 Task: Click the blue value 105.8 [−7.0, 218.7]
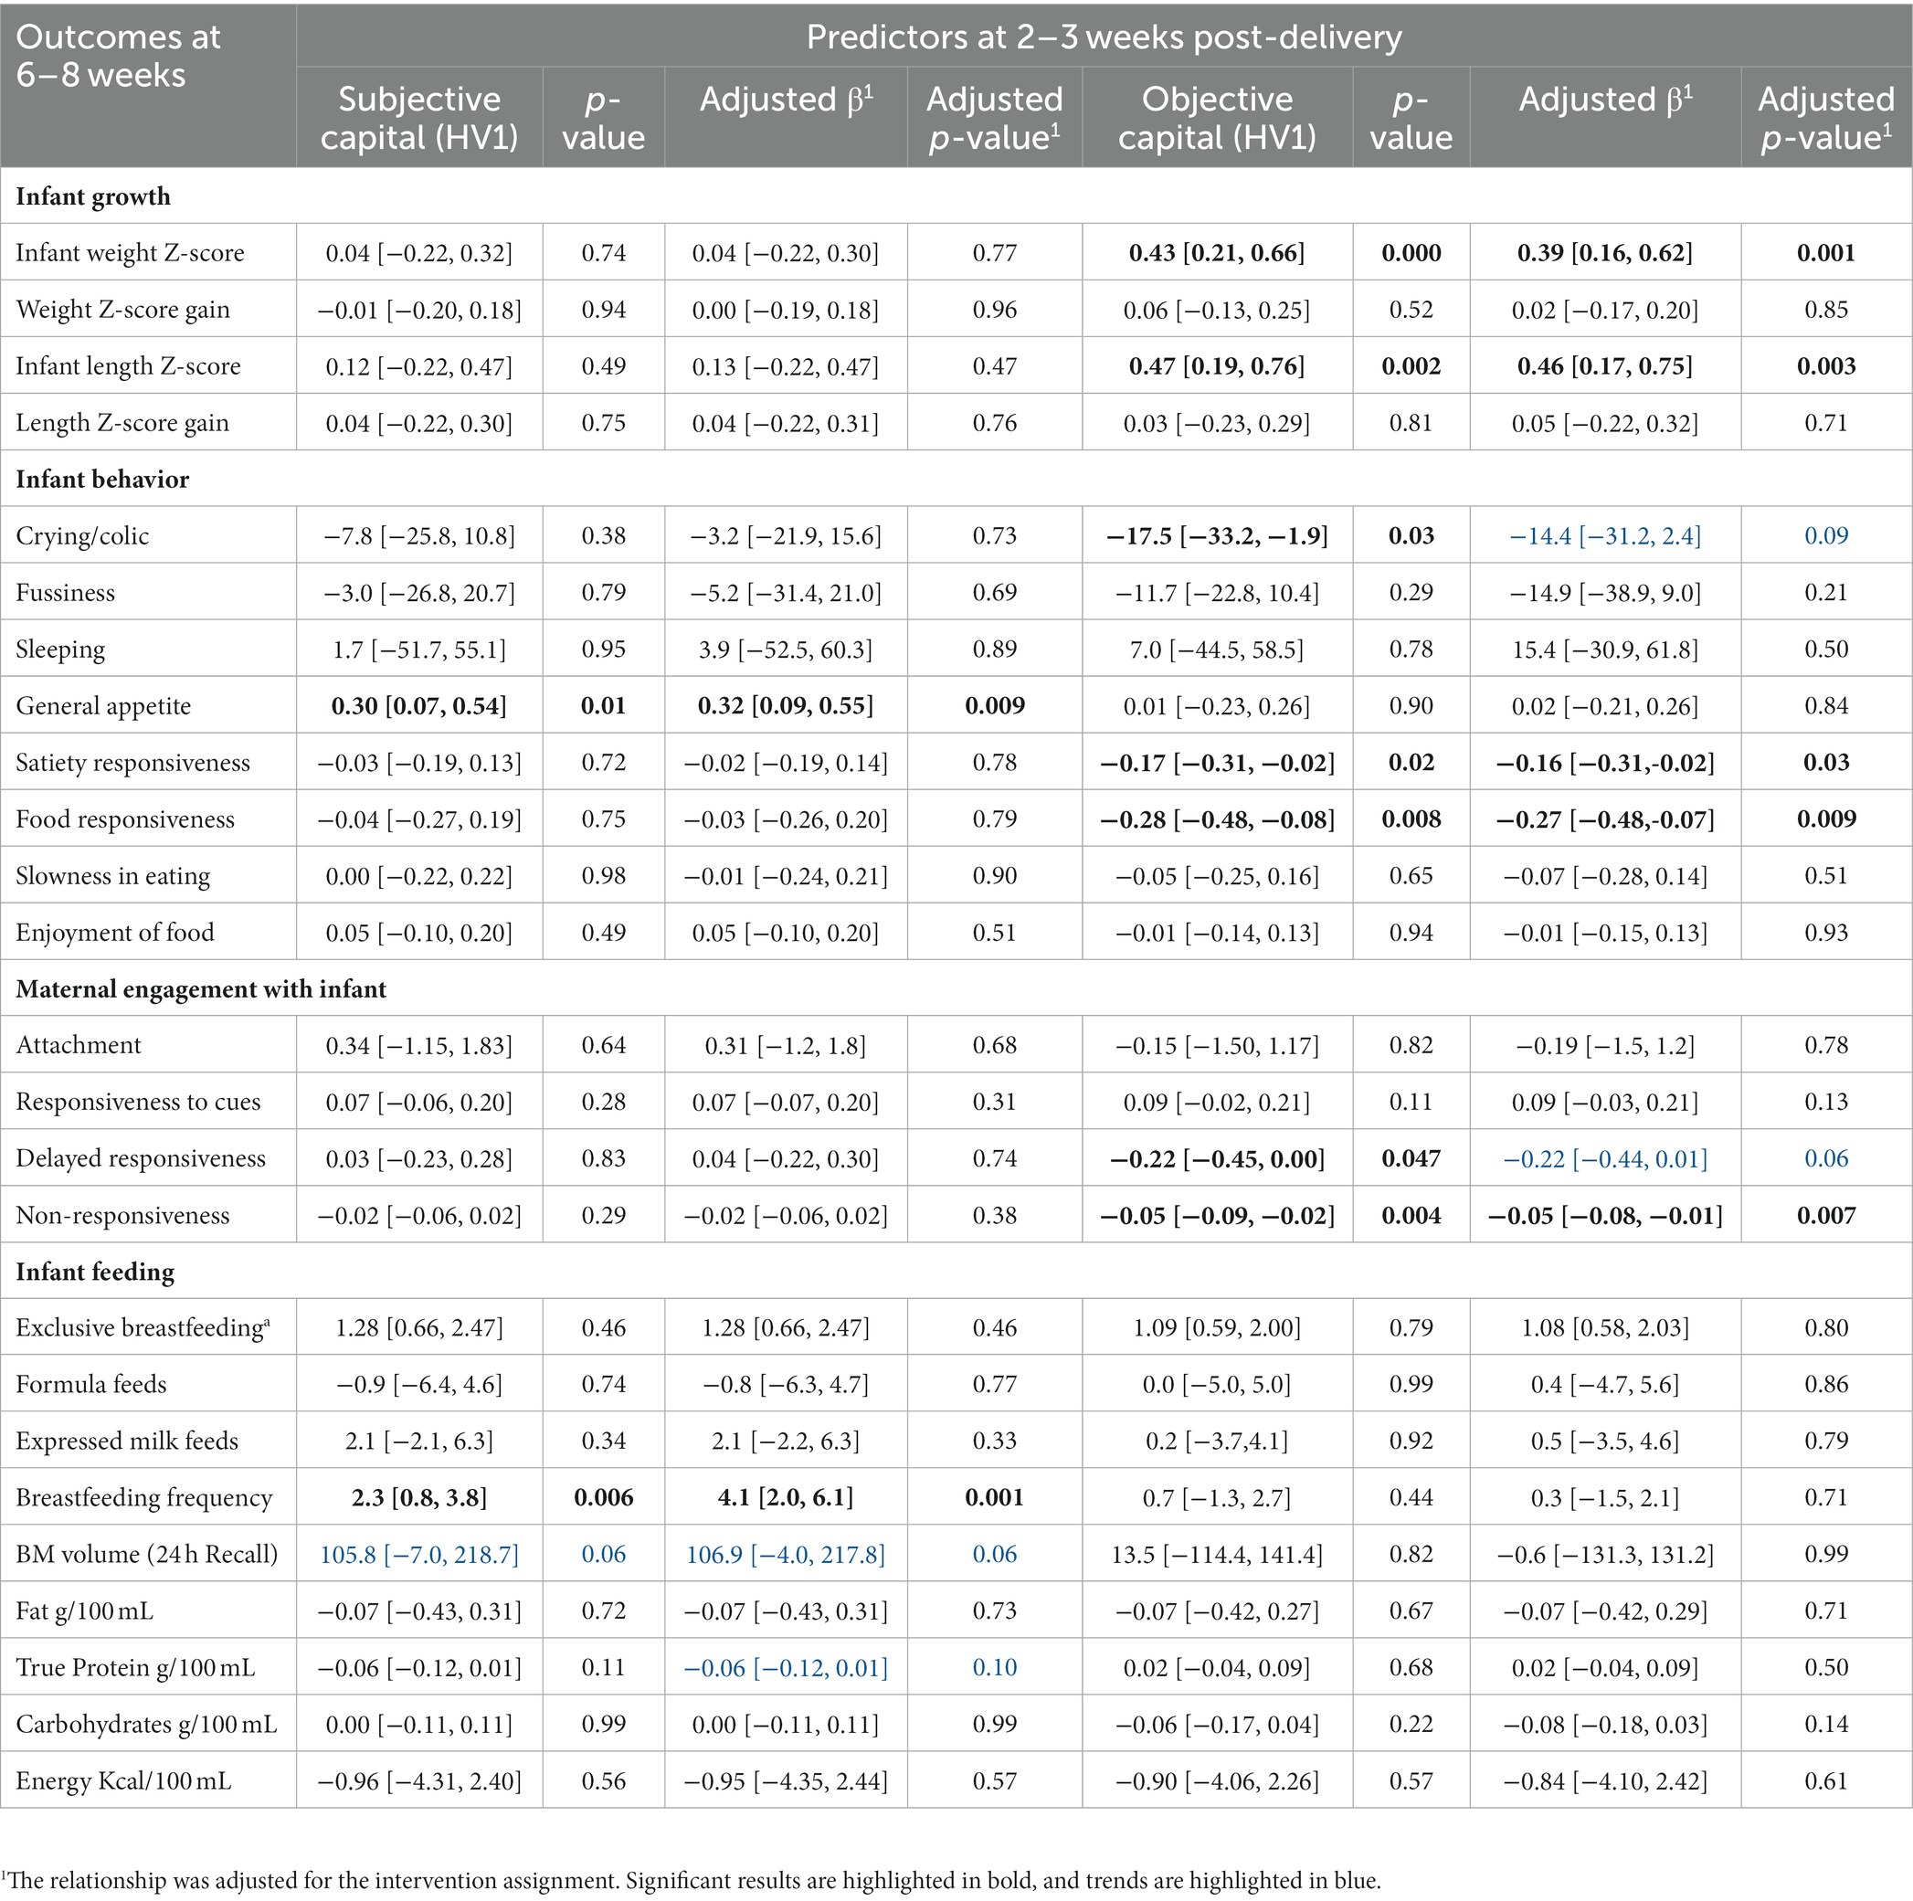tap(418, 1555)
